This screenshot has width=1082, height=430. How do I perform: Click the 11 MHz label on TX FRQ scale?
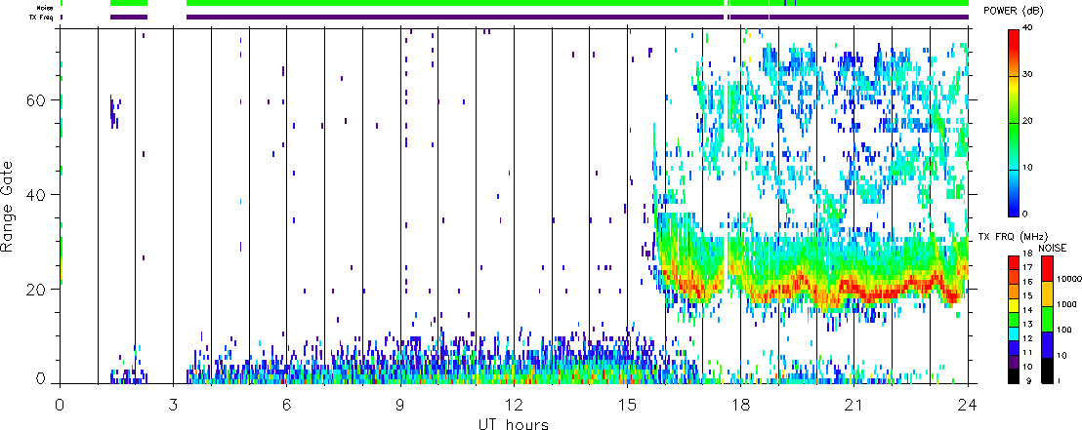tap(1028, 353)
